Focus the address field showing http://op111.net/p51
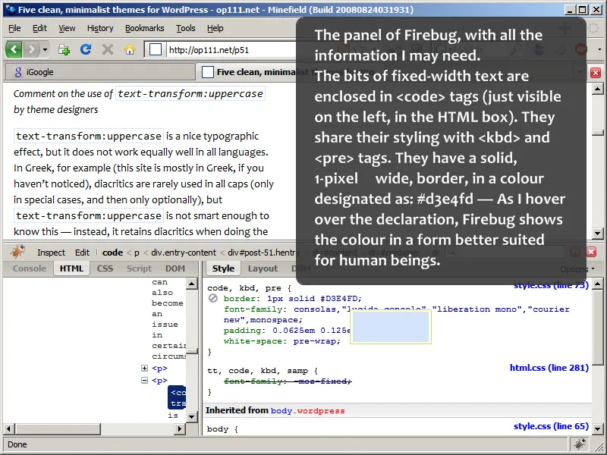 (232, 50)
